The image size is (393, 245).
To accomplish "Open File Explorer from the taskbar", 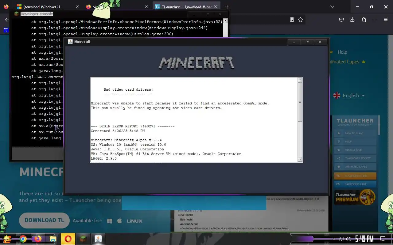I will (x=53, y=239).
